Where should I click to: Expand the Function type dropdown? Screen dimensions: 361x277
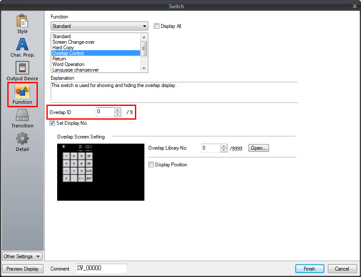point(144,26)
